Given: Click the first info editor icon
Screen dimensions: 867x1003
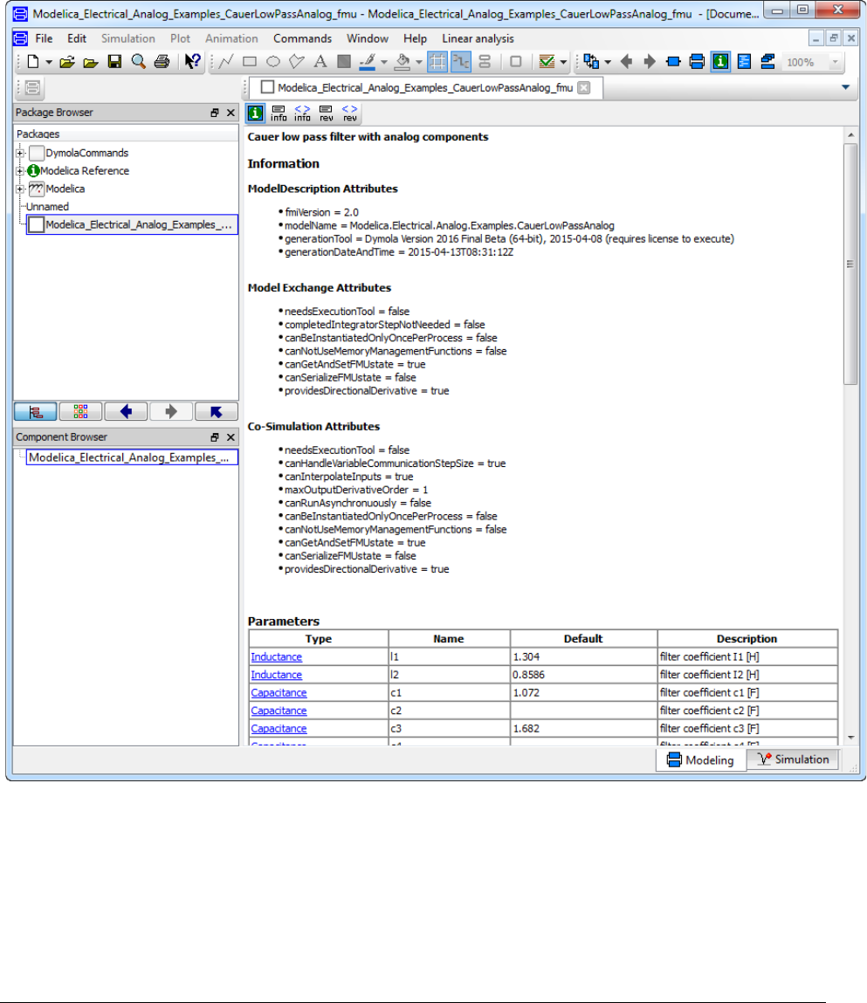Looking at the screenshot, I should [279, 113].
